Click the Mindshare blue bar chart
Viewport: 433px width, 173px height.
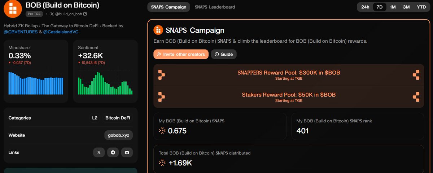[36, 83]
